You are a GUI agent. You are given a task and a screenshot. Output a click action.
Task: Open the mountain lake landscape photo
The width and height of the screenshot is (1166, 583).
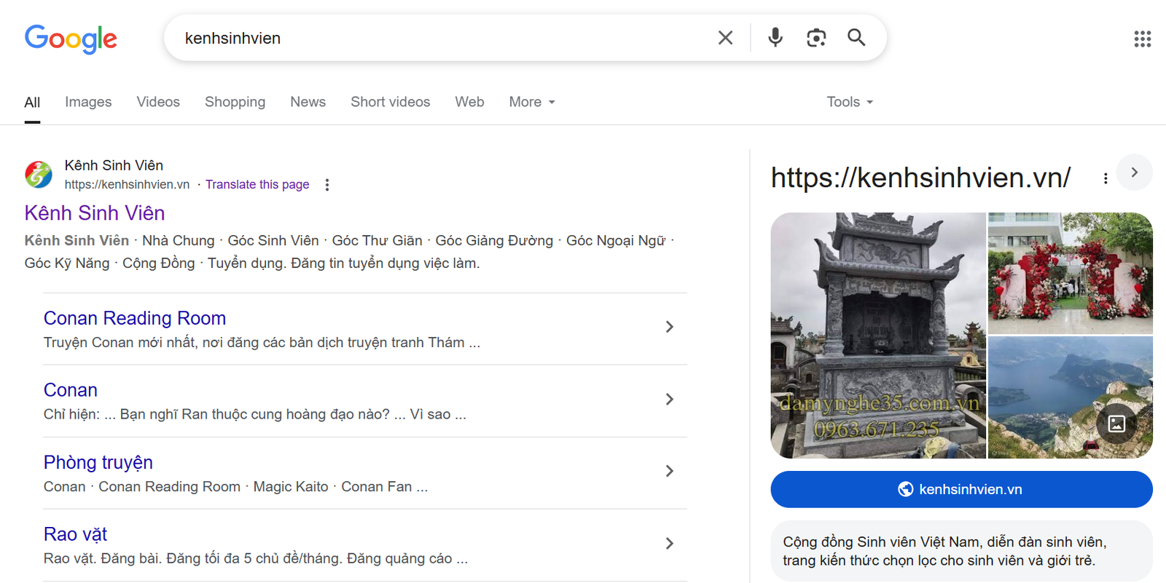point(1071,397)
